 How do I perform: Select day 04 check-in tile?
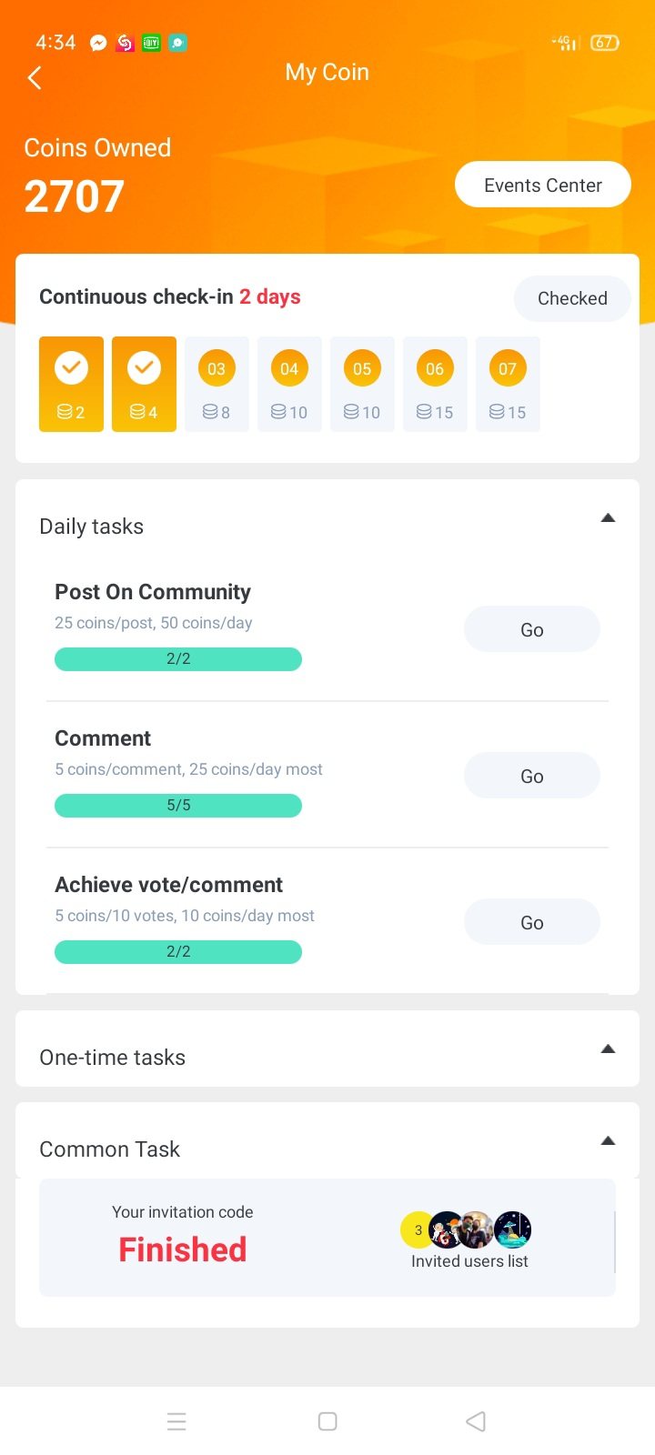pyautogui.click(x=289, y=384)
